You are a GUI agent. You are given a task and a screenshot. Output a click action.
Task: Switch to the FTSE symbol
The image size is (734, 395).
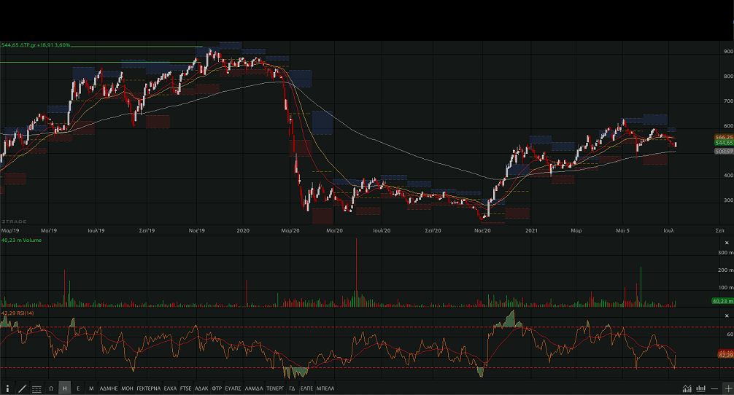click(x=185, y=388)
